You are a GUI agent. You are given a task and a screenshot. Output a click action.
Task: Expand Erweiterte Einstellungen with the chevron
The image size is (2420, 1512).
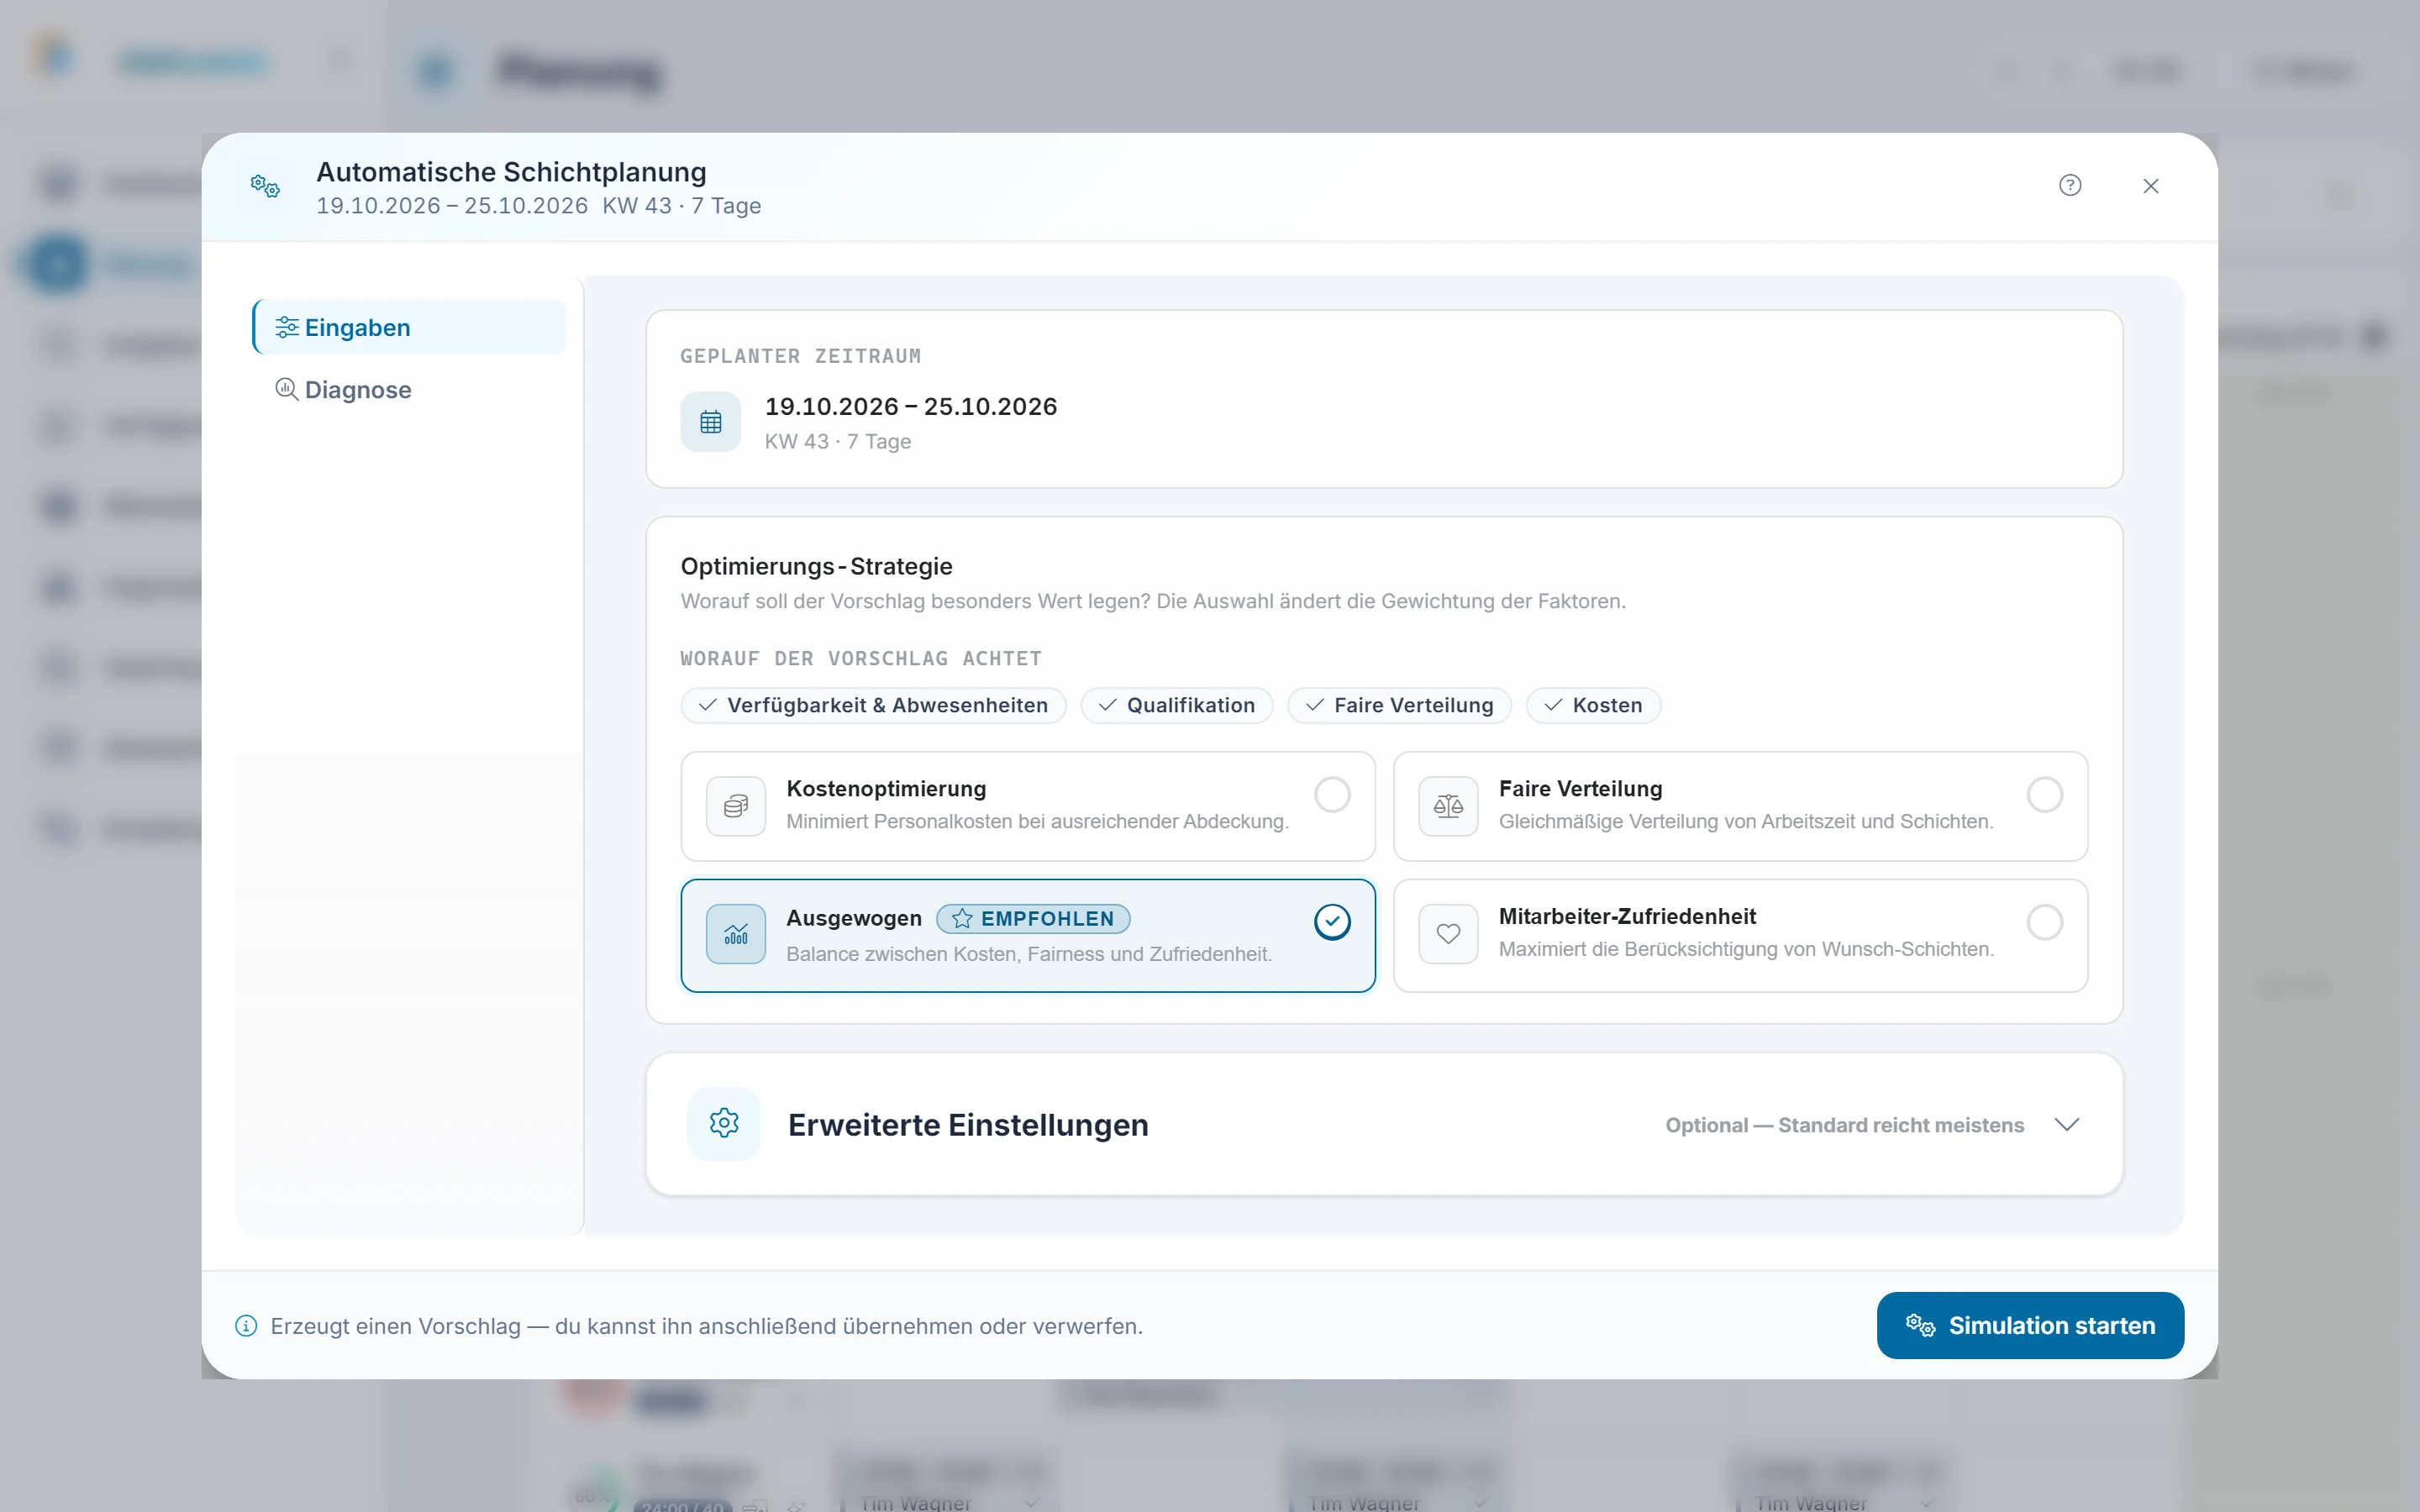coord(2067,1124)
